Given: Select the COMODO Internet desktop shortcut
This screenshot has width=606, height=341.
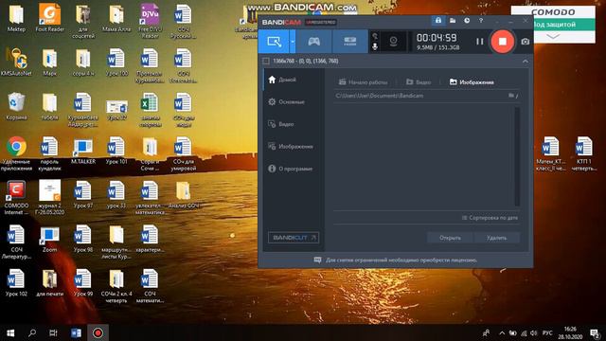Looking at the screenshot, I should [x=16, y=197].
